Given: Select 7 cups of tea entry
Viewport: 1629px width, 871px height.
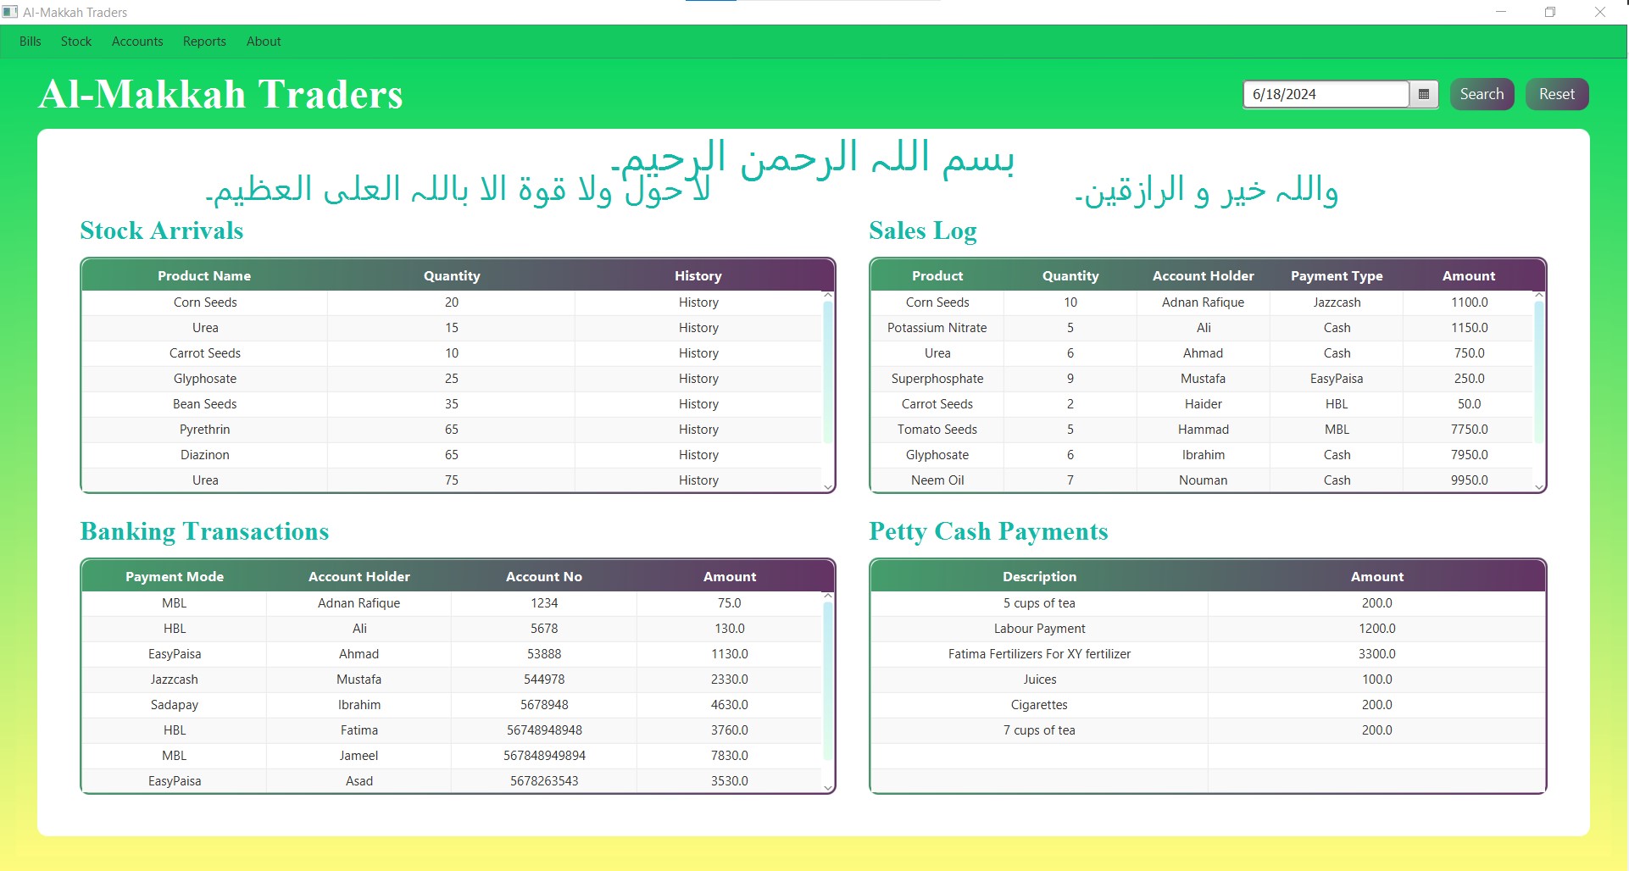Looking at the screenshot, I should (1040, 730).
